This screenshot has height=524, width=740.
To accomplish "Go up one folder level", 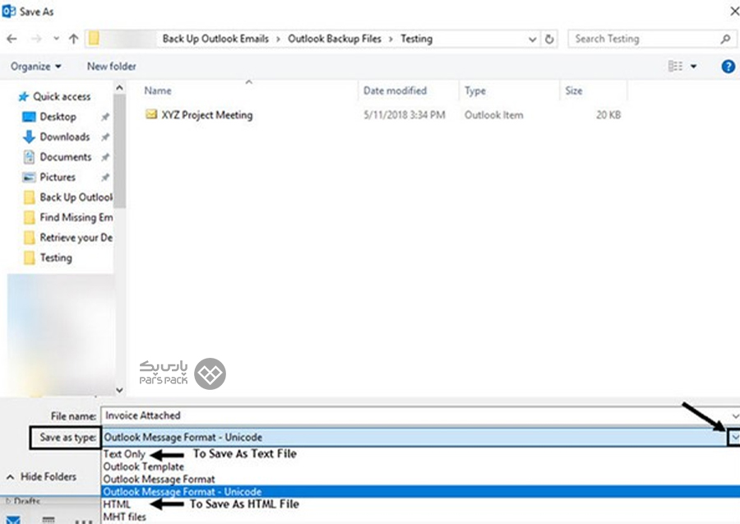I will coord(74,39).
